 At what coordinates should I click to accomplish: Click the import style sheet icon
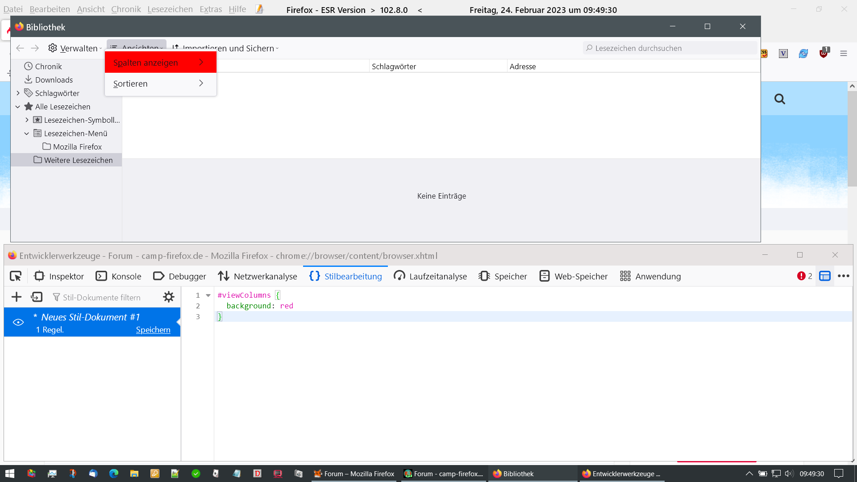tap(37, 297)
